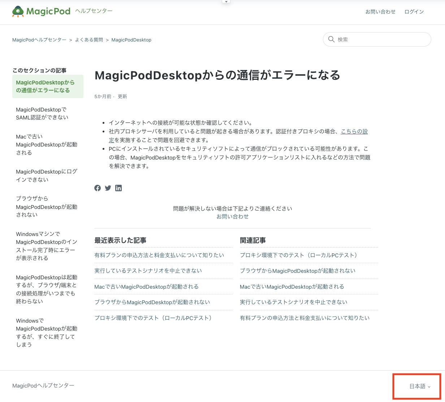
Task: Open related article Macで古いMagicPodDesktopが起動される
Action: [292, 287]
